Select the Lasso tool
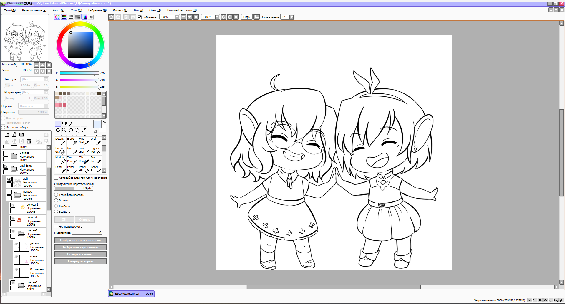Image resolution: width=565 pixels, height=304 pixels. (64, 124)
